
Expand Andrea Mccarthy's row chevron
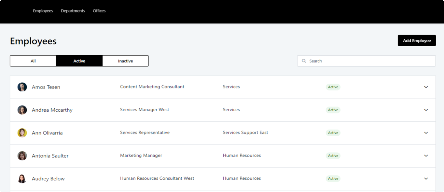coord(426,110)
